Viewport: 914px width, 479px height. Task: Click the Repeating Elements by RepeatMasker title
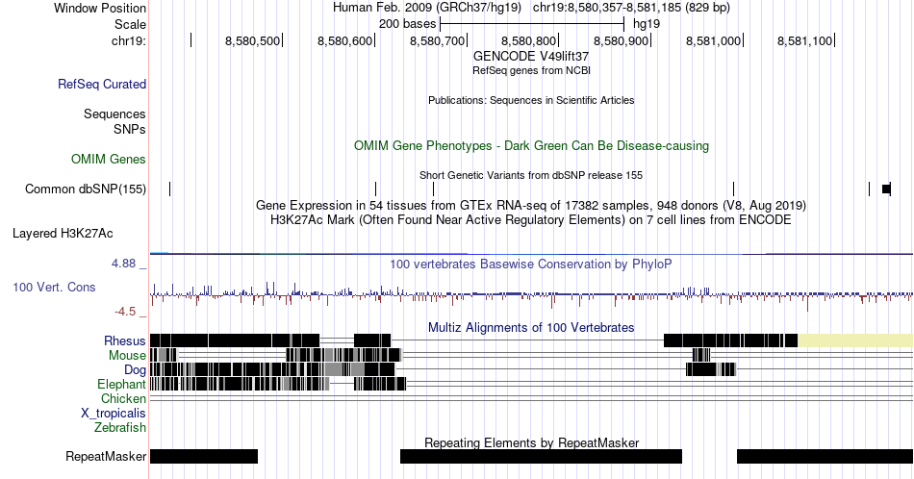(x=531, y=442)
